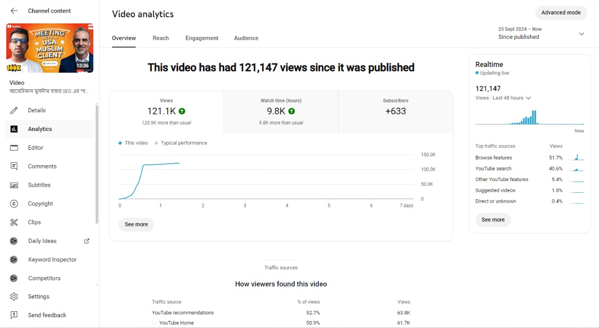Click the video thumbnail in the sidebar

point(50,48)
